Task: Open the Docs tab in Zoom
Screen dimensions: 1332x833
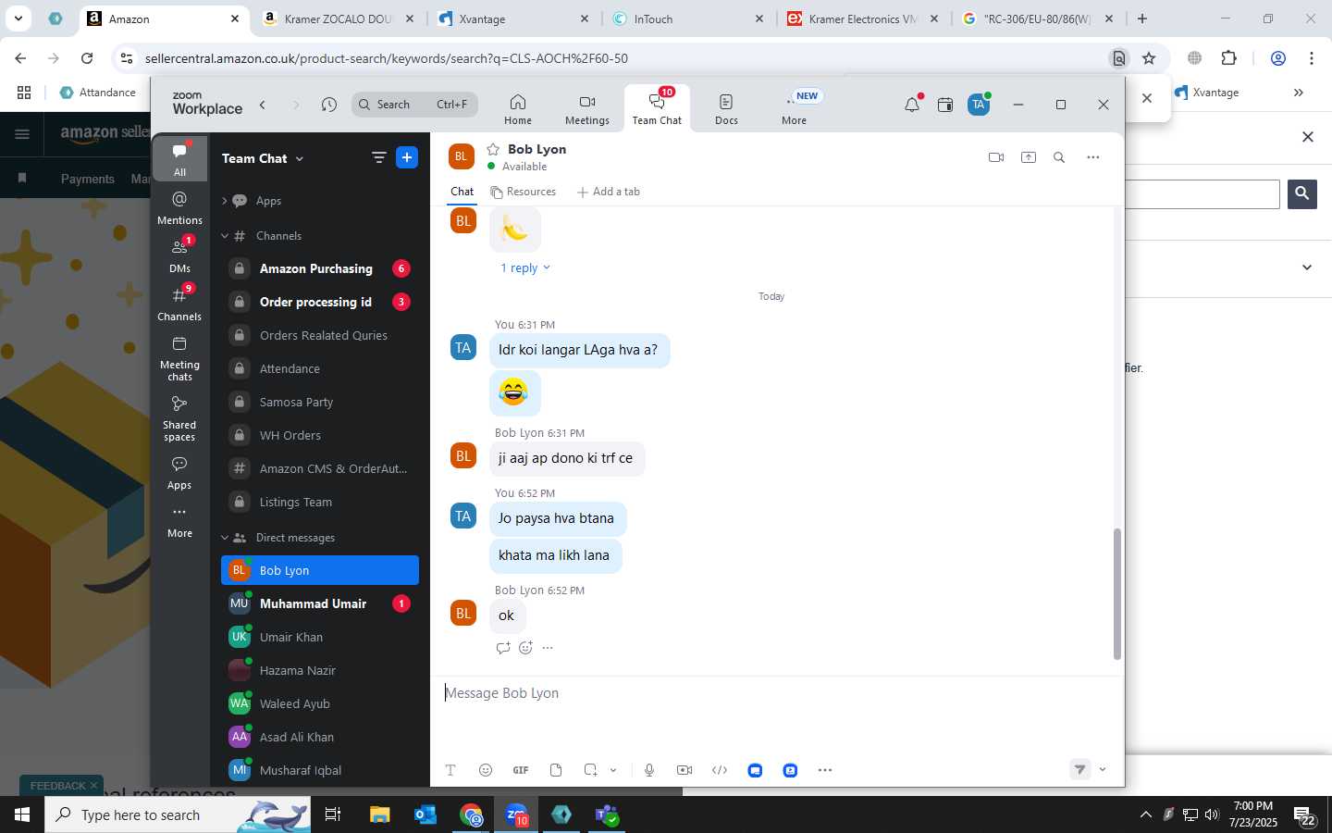Action: coord(726,108)
